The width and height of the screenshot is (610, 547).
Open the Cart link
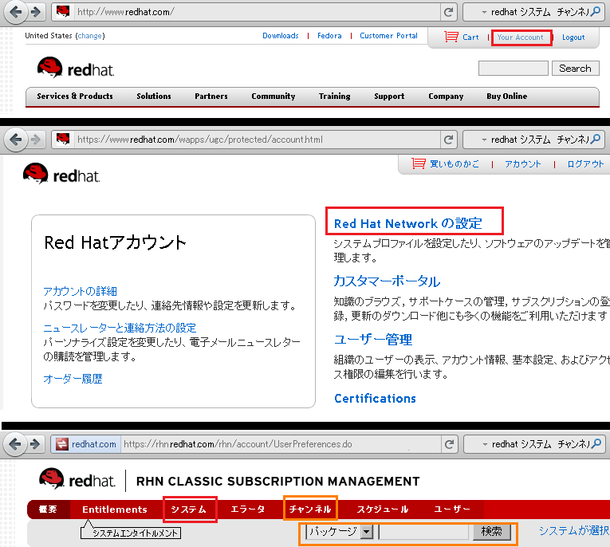[x=470, y=37]
